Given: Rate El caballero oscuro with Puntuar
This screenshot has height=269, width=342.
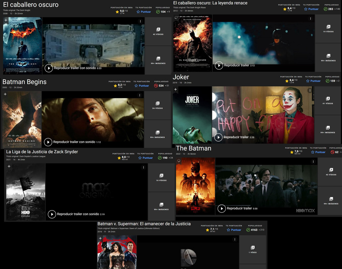Looking at the screenshot, I should pyautogui.click(x=144, y=12).
